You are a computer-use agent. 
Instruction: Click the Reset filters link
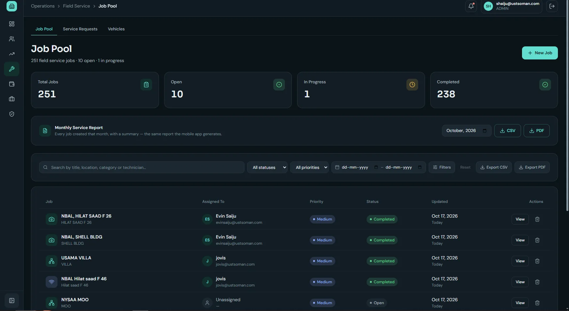click(x=465, y=167)
